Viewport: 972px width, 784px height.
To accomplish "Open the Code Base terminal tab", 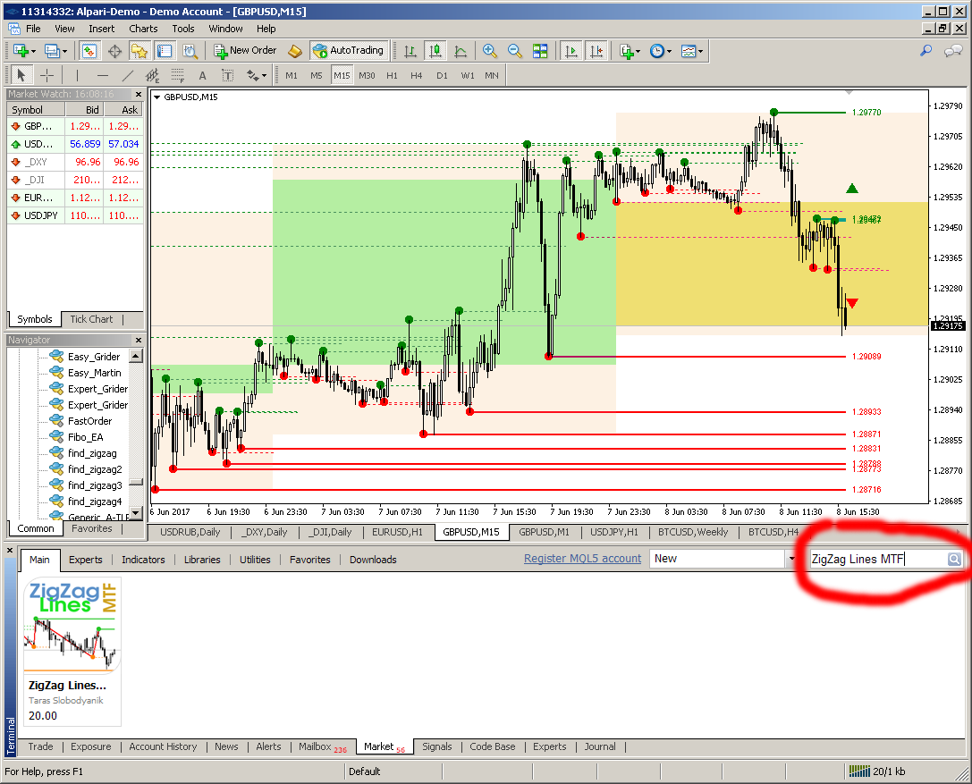I will click(492, 746).
